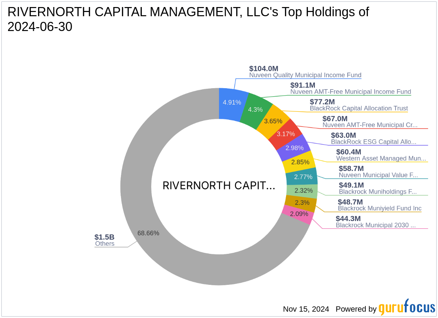Select the BlackRock Capital Allocation Trust label
This screenshot has height=318, width=438.
click(359, 108)
